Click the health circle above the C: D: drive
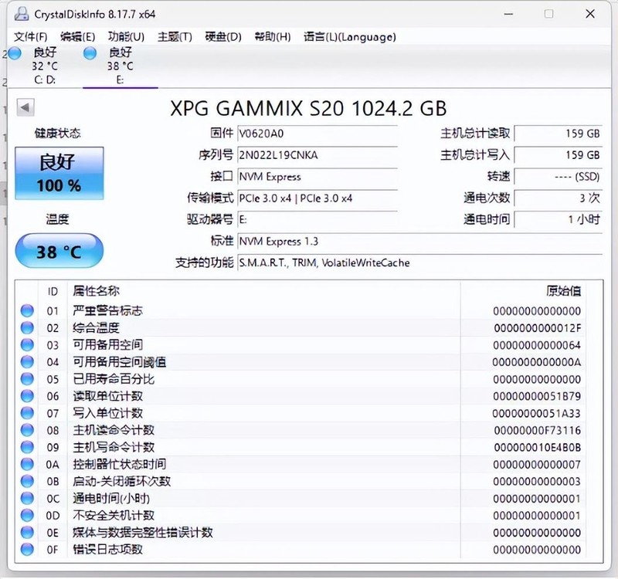 click(x=15, y=52)
